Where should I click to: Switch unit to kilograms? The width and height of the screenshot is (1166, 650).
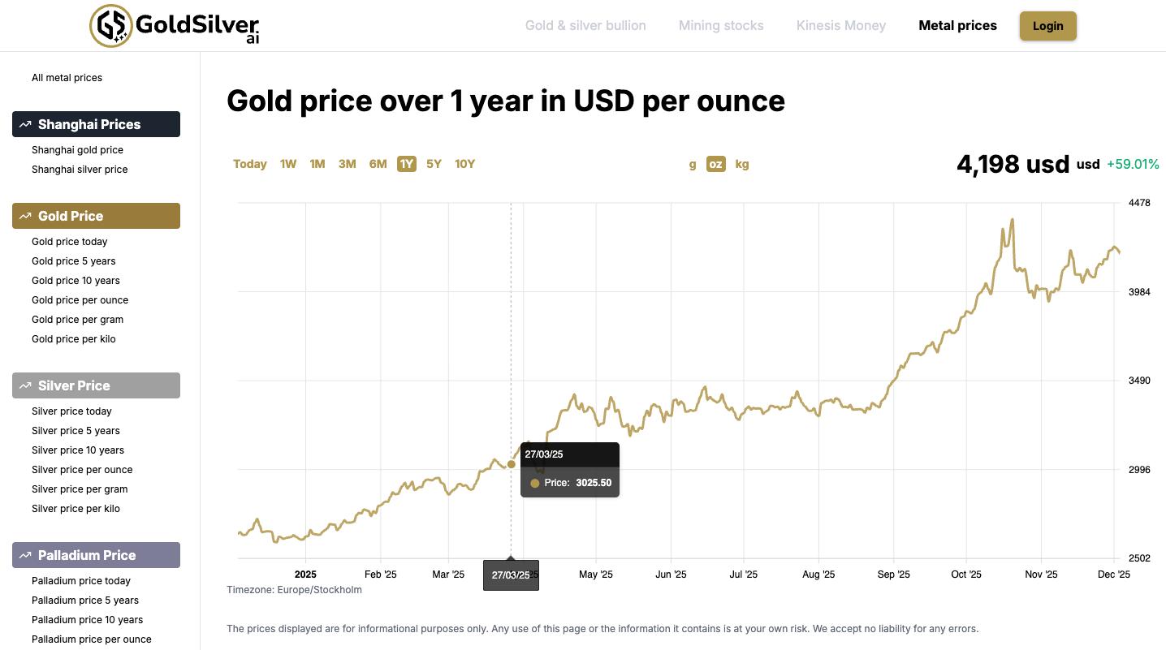742,164
